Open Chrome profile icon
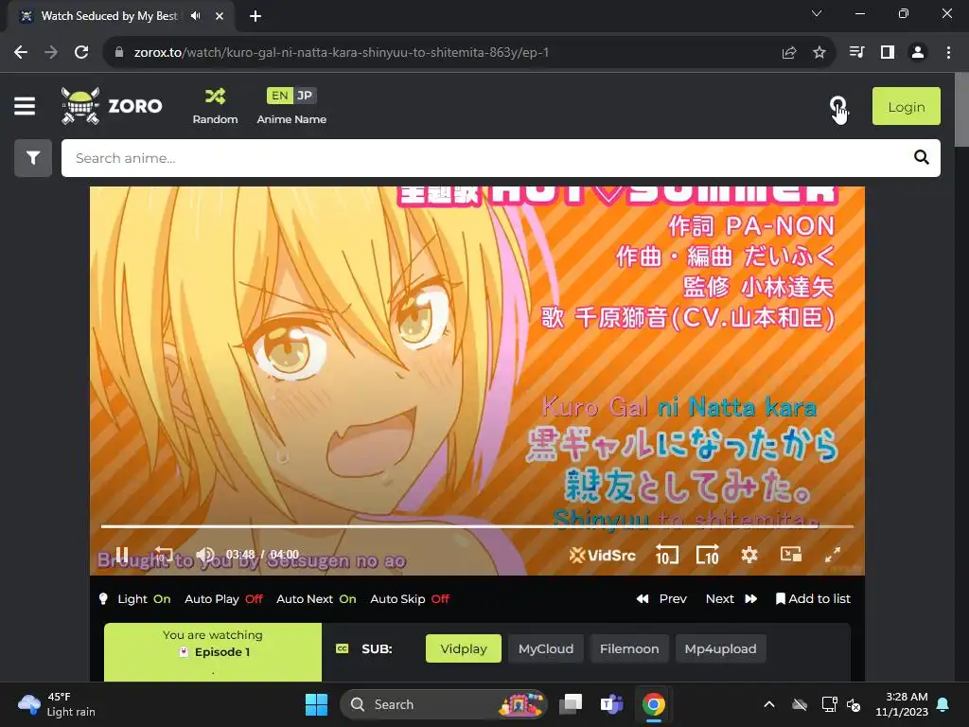This screenshot has width=969, height=727. pyautogui.click(x=918, y=53)
